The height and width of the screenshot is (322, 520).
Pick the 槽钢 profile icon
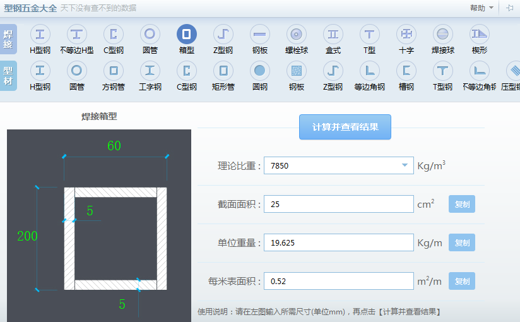pyautogui.click(x=406, y=71)
